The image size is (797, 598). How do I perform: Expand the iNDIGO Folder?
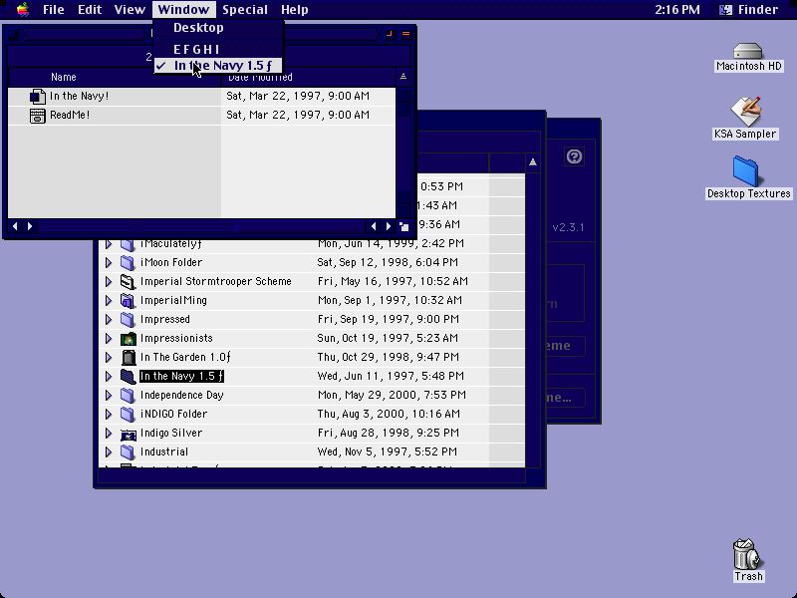[109, 415]
